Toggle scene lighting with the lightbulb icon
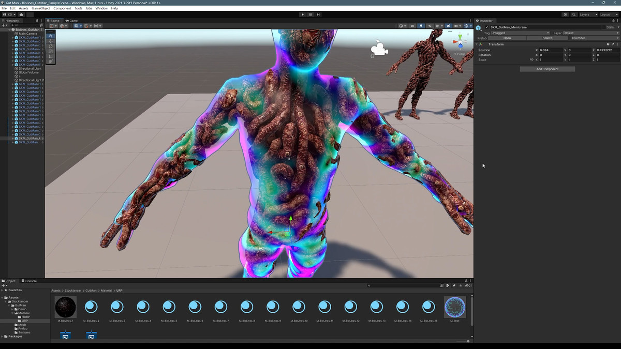The height and width of the screenshot is (349, 621). click(421, 26)
